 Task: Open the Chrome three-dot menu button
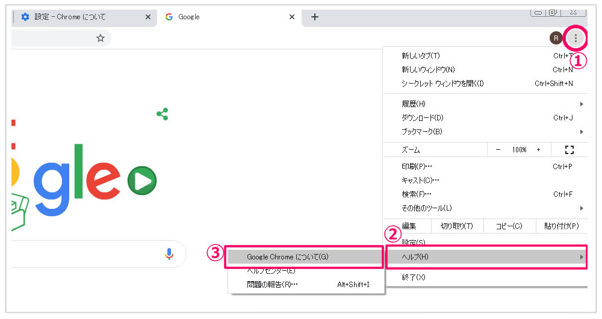pyautogui.click(x=576, y=38)
